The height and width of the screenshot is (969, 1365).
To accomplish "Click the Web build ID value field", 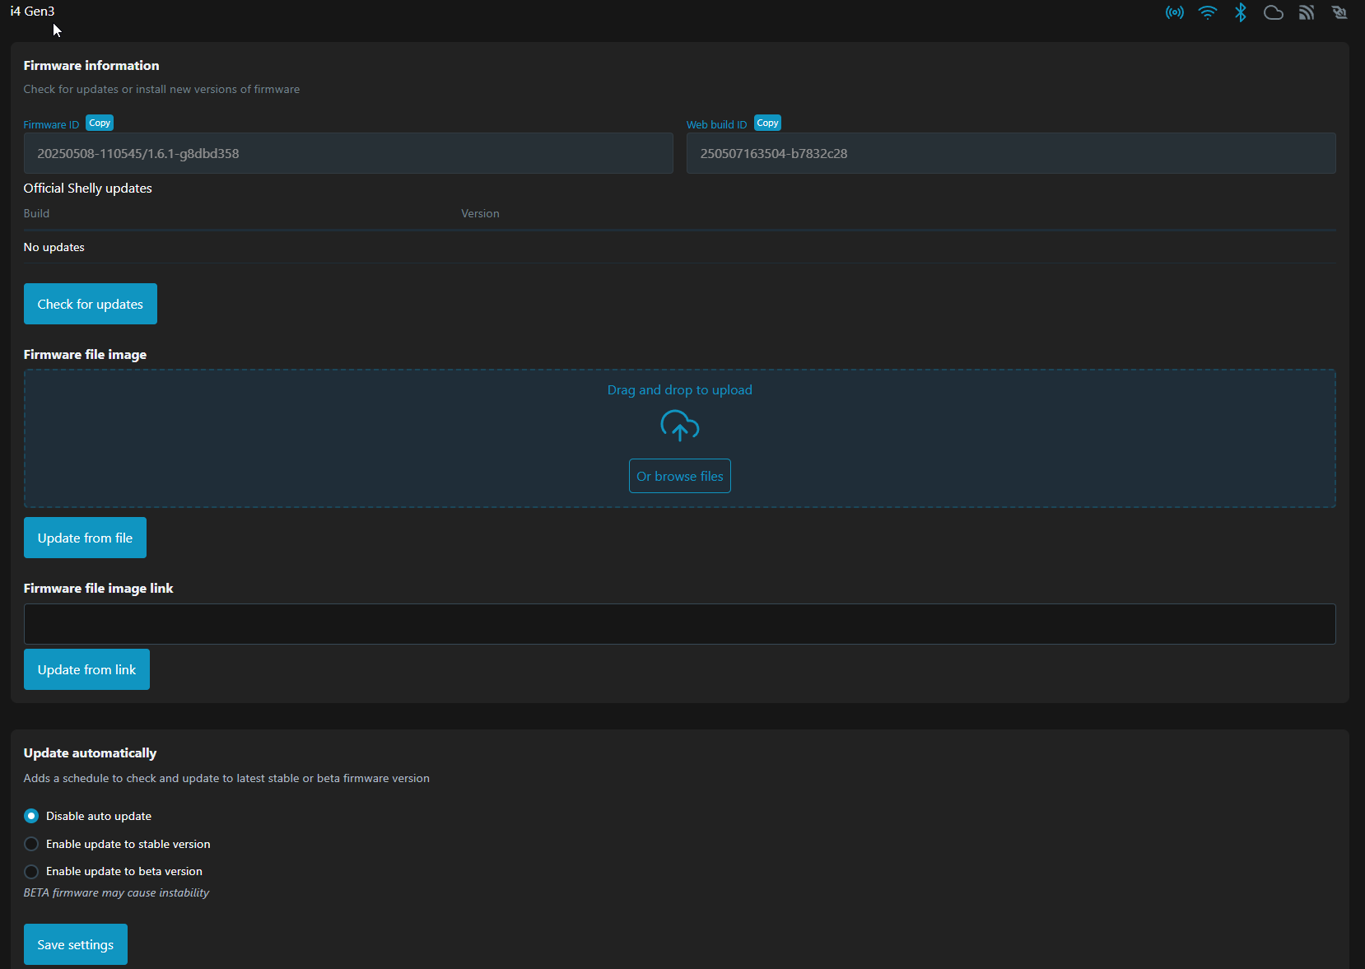I will [1011, 153].
